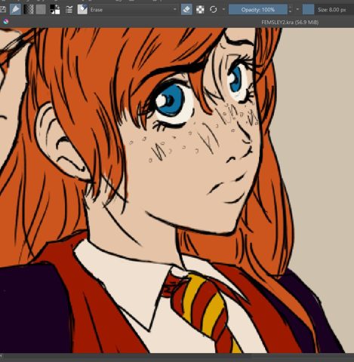Image resolution: width=354 pixels, height=362 pixels.
Task: Click the Krita document icon on tab bar
Action: click(x=5, y=22)
